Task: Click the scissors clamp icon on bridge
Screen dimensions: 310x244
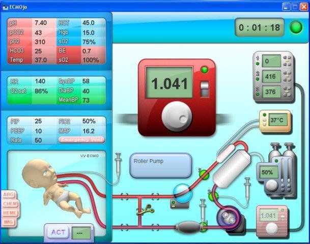Action: tap(145, 210)
